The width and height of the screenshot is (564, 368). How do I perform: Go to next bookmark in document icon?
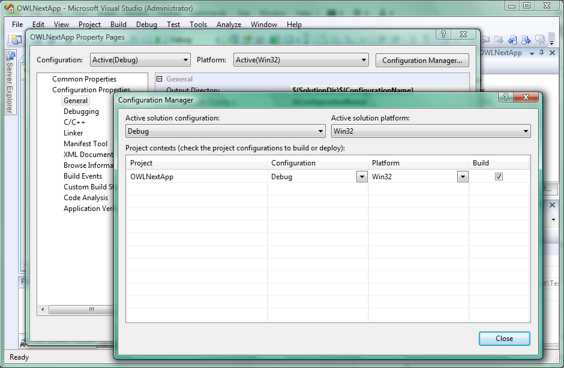[x=526, y=39]
